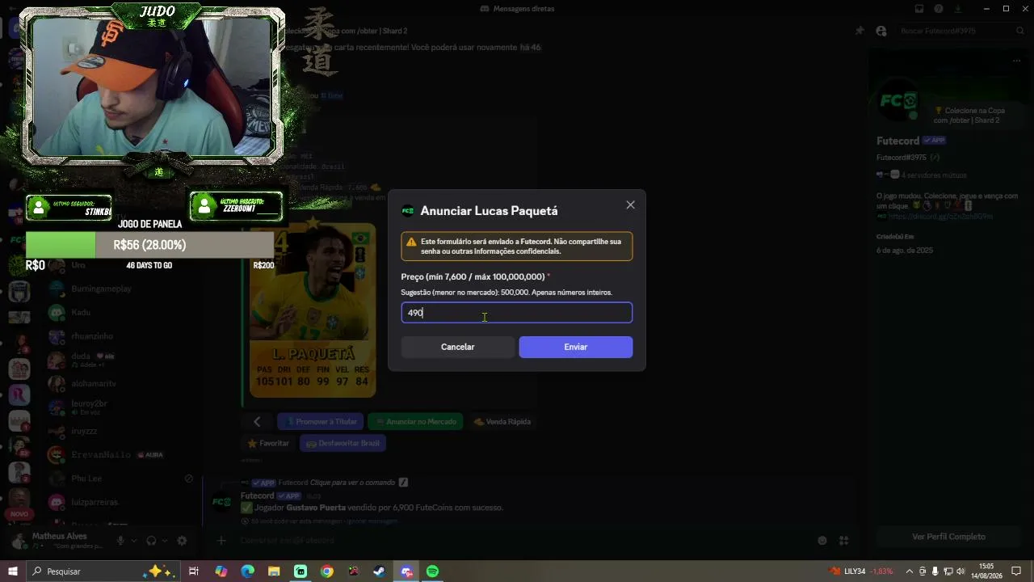Click 4 servidores mútuos in the profile

click(933, 175)
